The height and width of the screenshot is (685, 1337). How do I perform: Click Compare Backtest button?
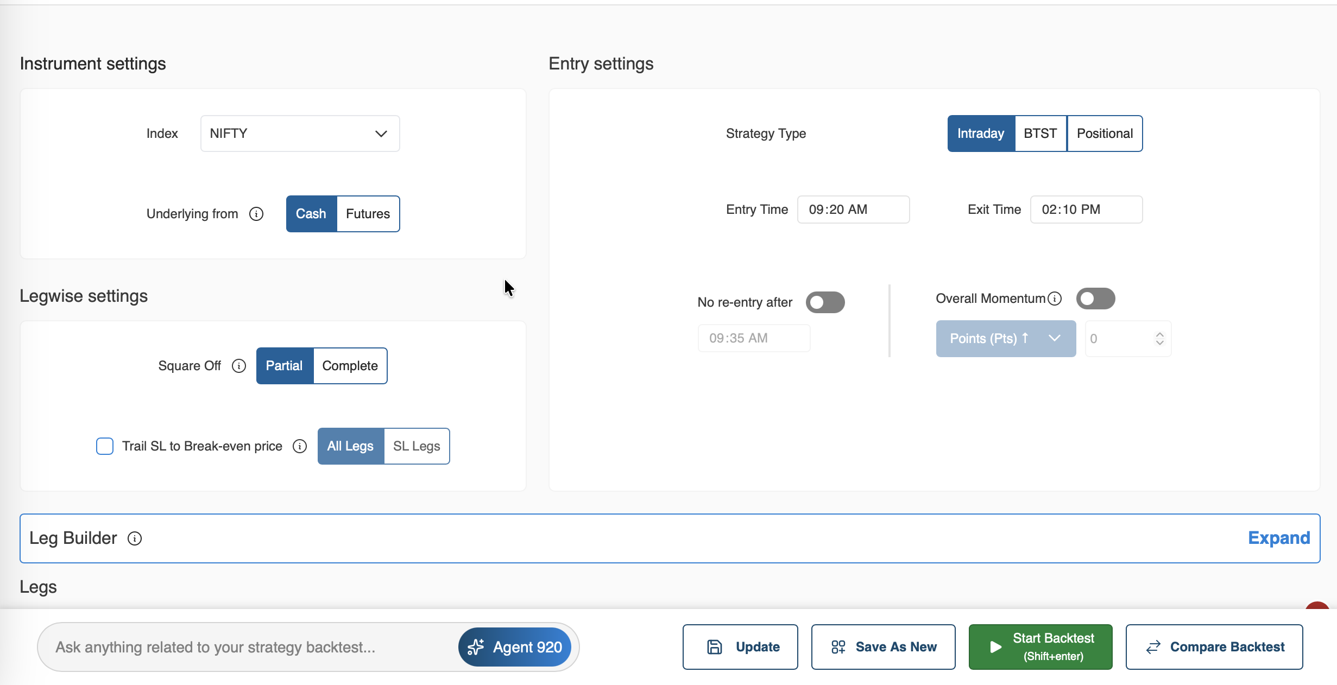pyautogui.click(x=1214, y=647)
